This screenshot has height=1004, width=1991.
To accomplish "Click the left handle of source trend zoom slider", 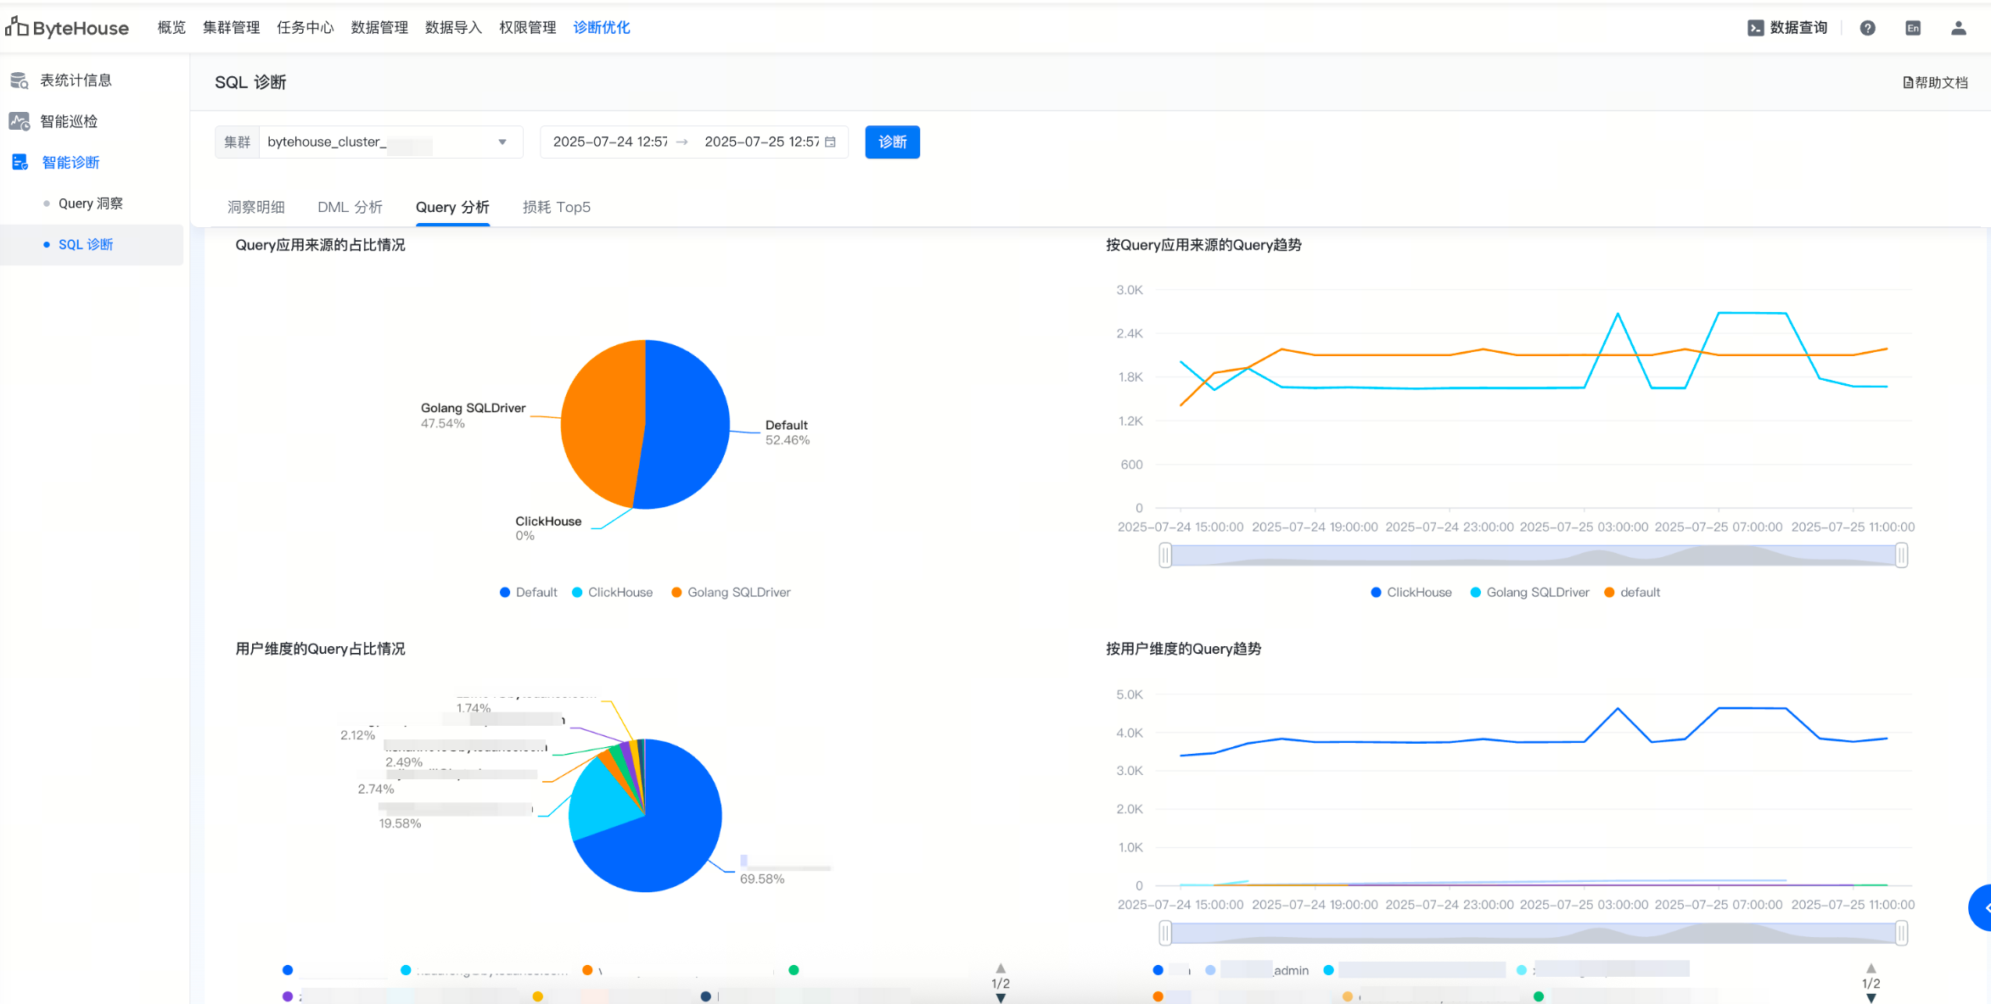I will click(1165, 555).
